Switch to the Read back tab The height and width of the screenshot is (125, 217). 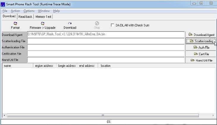(x=25, y=17)
